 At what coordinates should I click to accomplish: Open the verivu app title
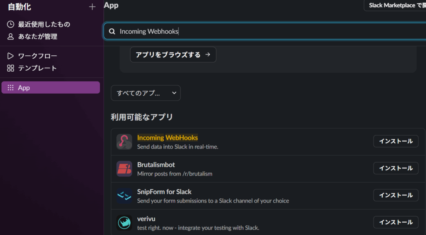tap(146, 219)
